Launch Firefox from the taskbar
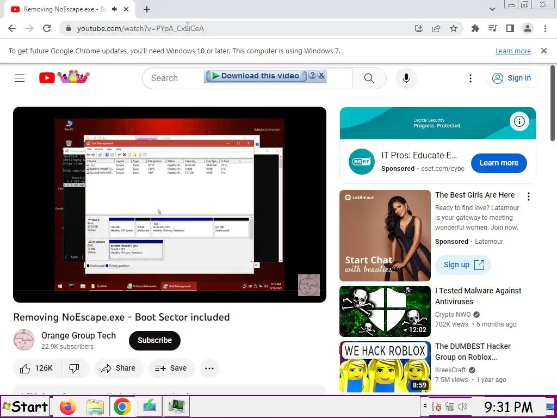 (x=68, y=407)
